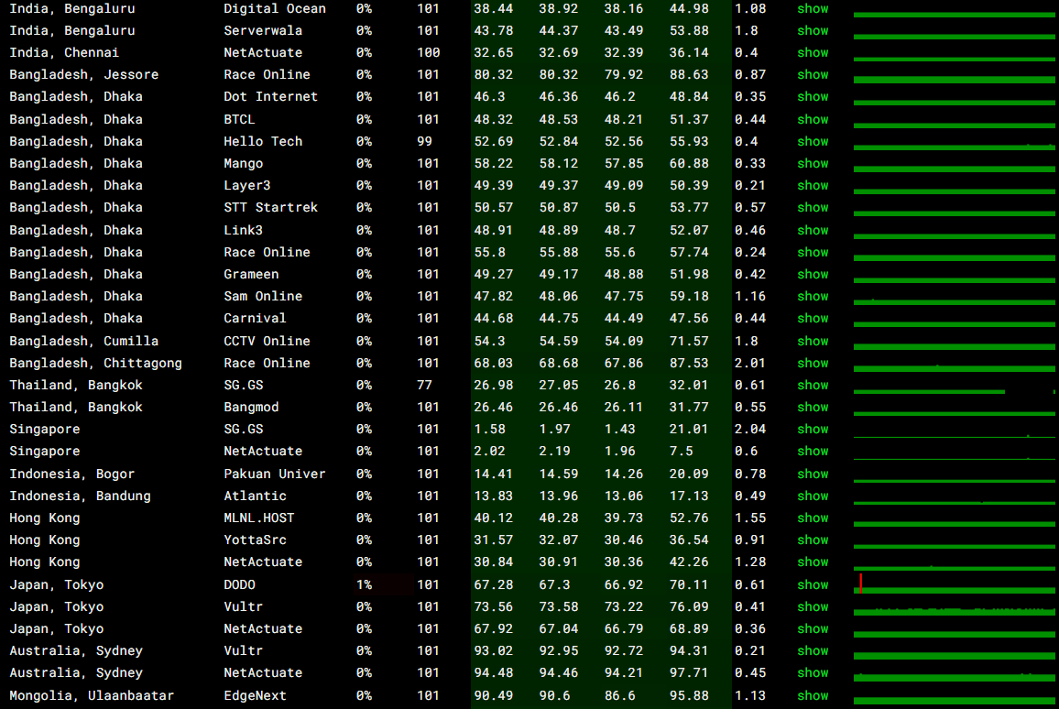Viewport: 1059px width, 709px height.
Task: Select value 21.01 in Singapore SG.GS row
Action: point(689,430)
